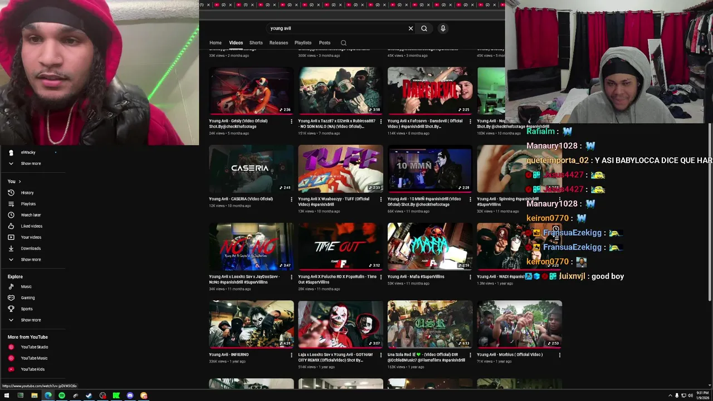Open 'Young Avil - Grisly' video title
This screenshot has width=713, height=401.
[x=238, y=124]
